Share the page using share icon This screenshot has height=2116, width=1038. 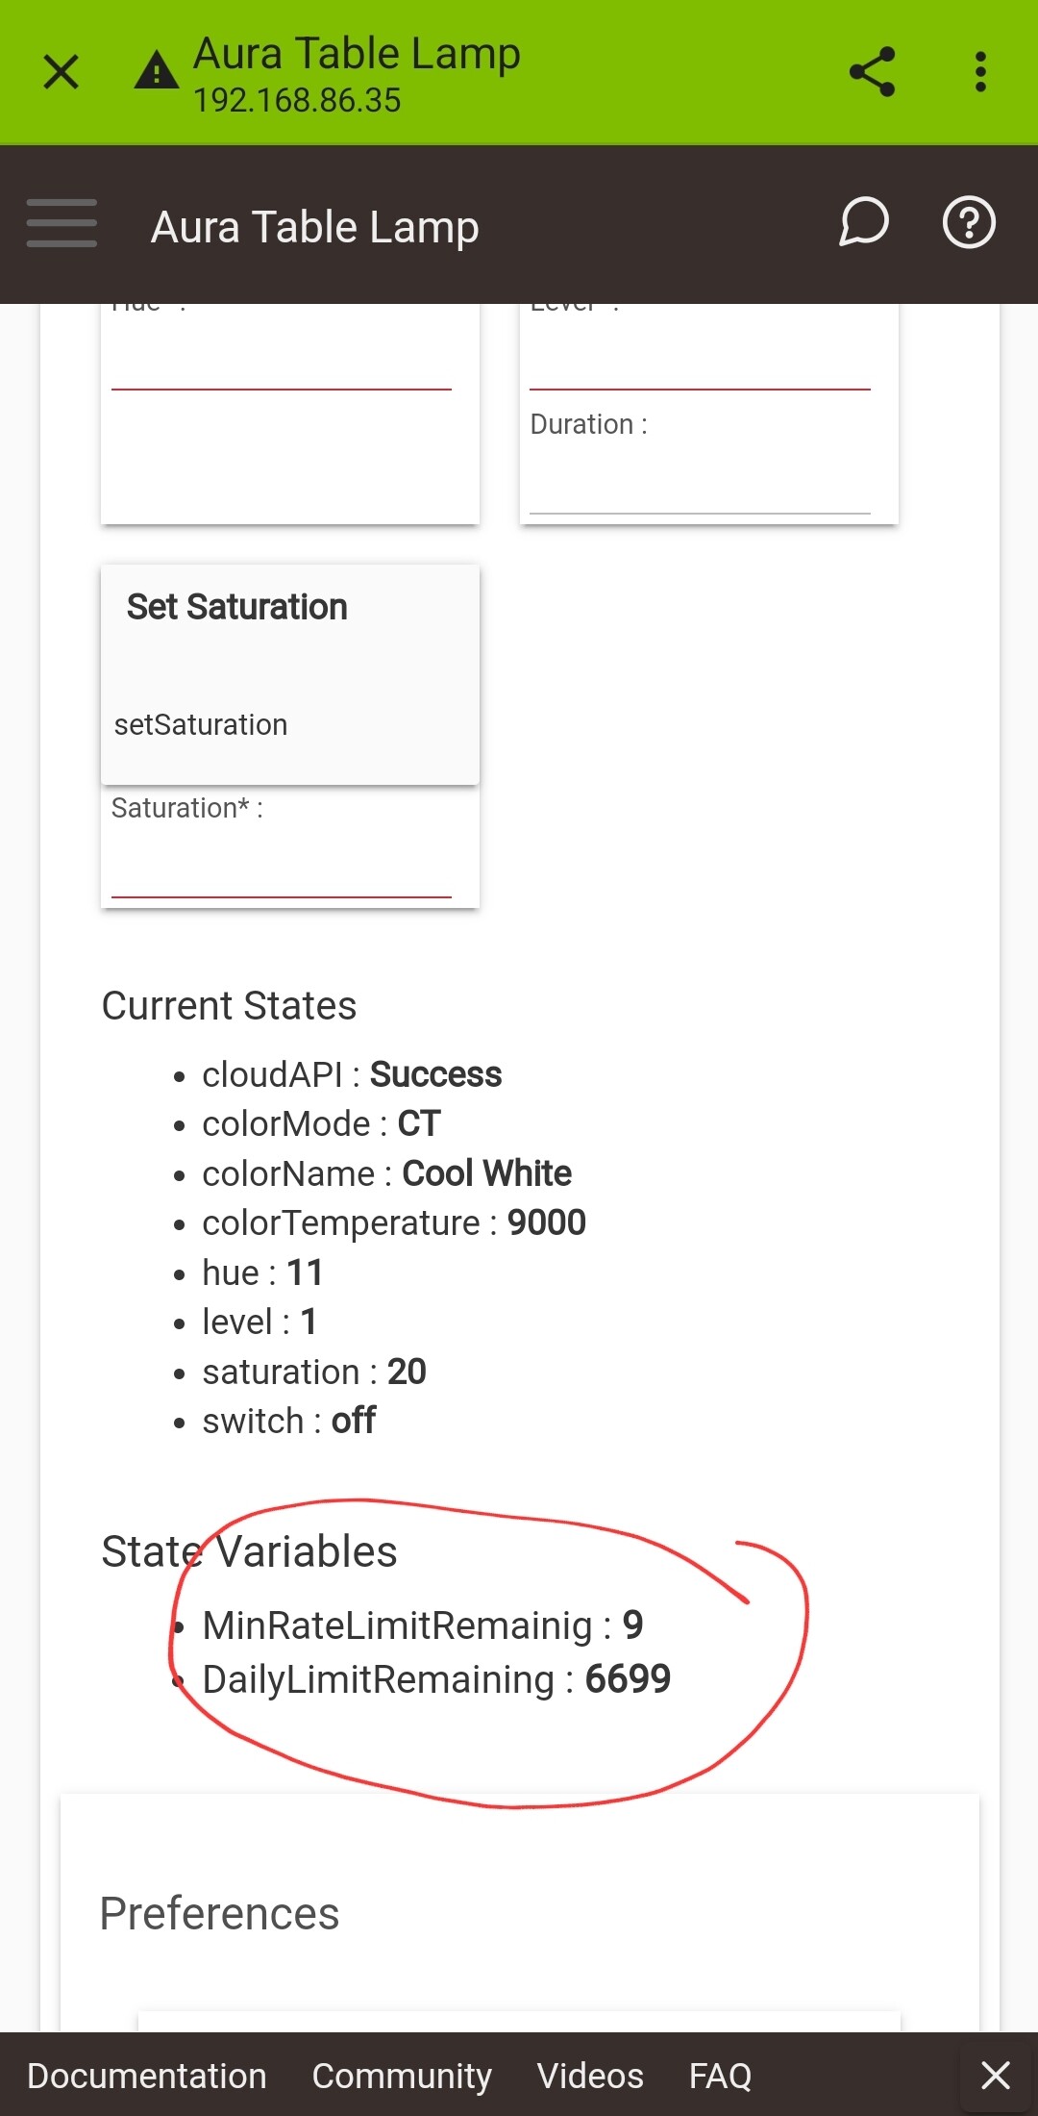pyautogui.click(x=873, y=72)
